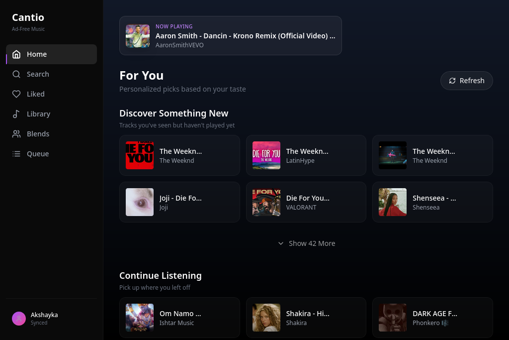Image resolution: width=509 pixels, height=340 pixels.
Task: Click the AaronSmithVEVO channel name
Action: click(179, 45)
